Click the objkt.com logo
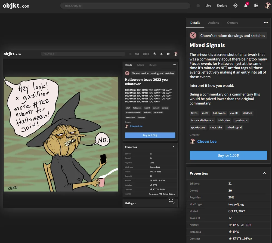Screen dimensions: 272x243 16,6
